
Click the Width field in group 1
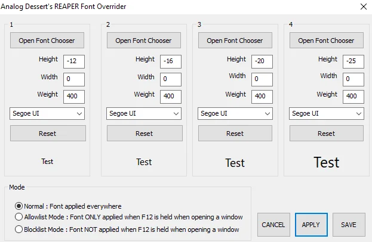click(74, 79)
